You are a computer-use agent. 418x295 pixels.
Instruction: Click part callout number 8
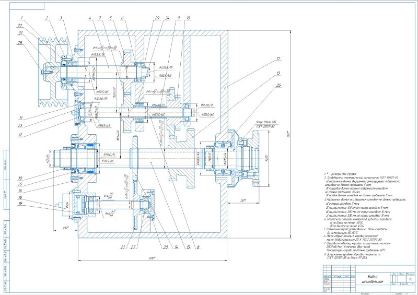(198, 247)
